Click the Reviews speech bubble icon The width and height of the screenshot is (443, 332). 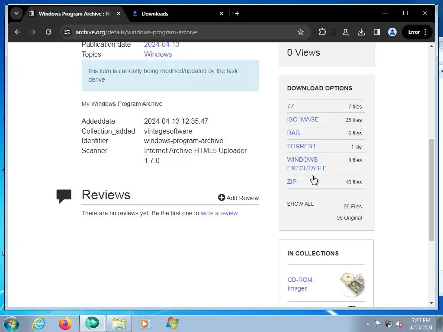[64, 196]
